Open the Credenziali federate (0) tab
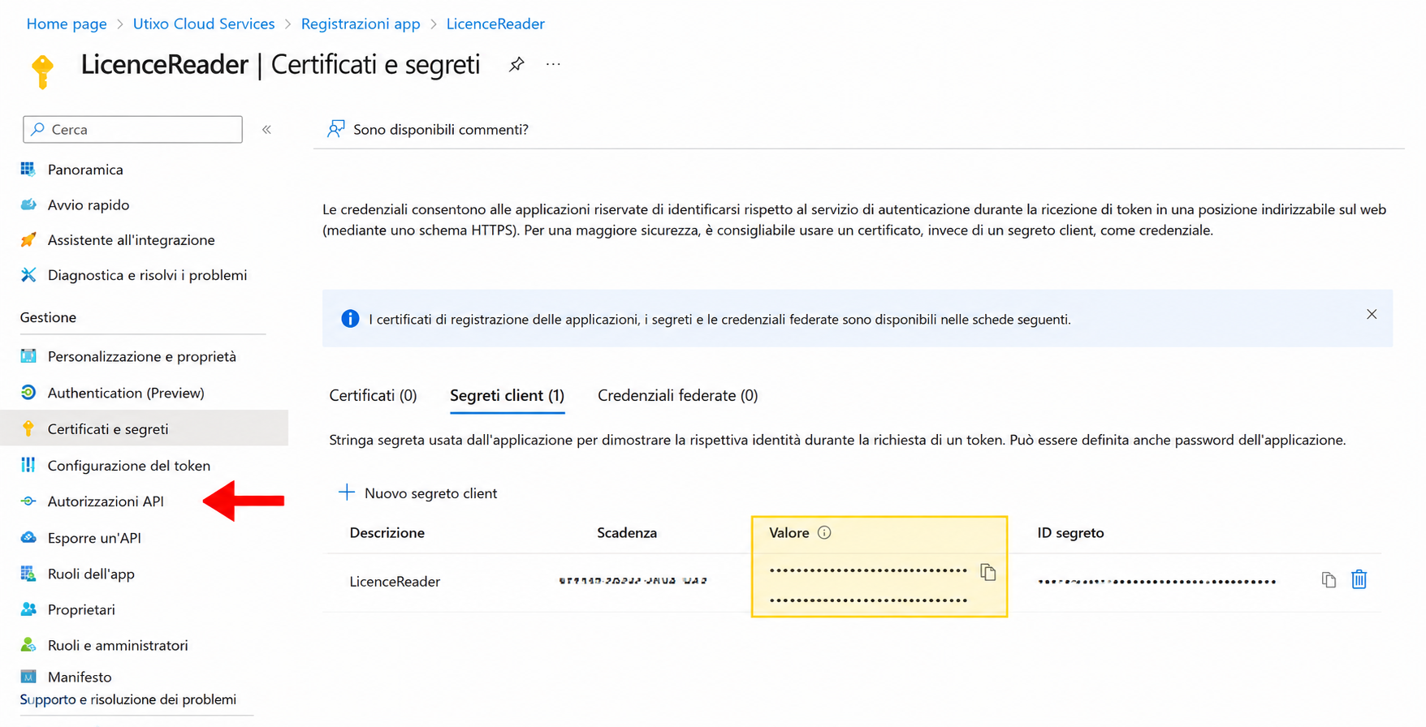The width and height of the screenshot is (1426, 727). pos(677,395)
